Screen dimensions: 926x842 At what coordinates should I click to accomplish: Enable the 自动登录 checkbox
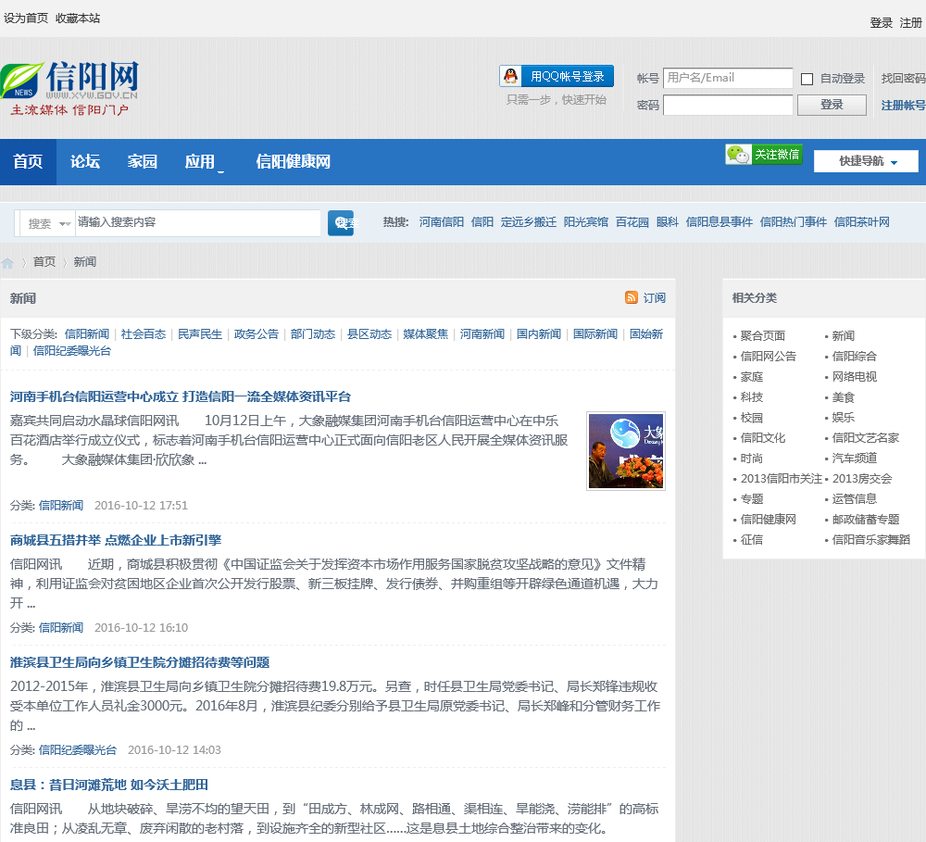tap(807, 79)
